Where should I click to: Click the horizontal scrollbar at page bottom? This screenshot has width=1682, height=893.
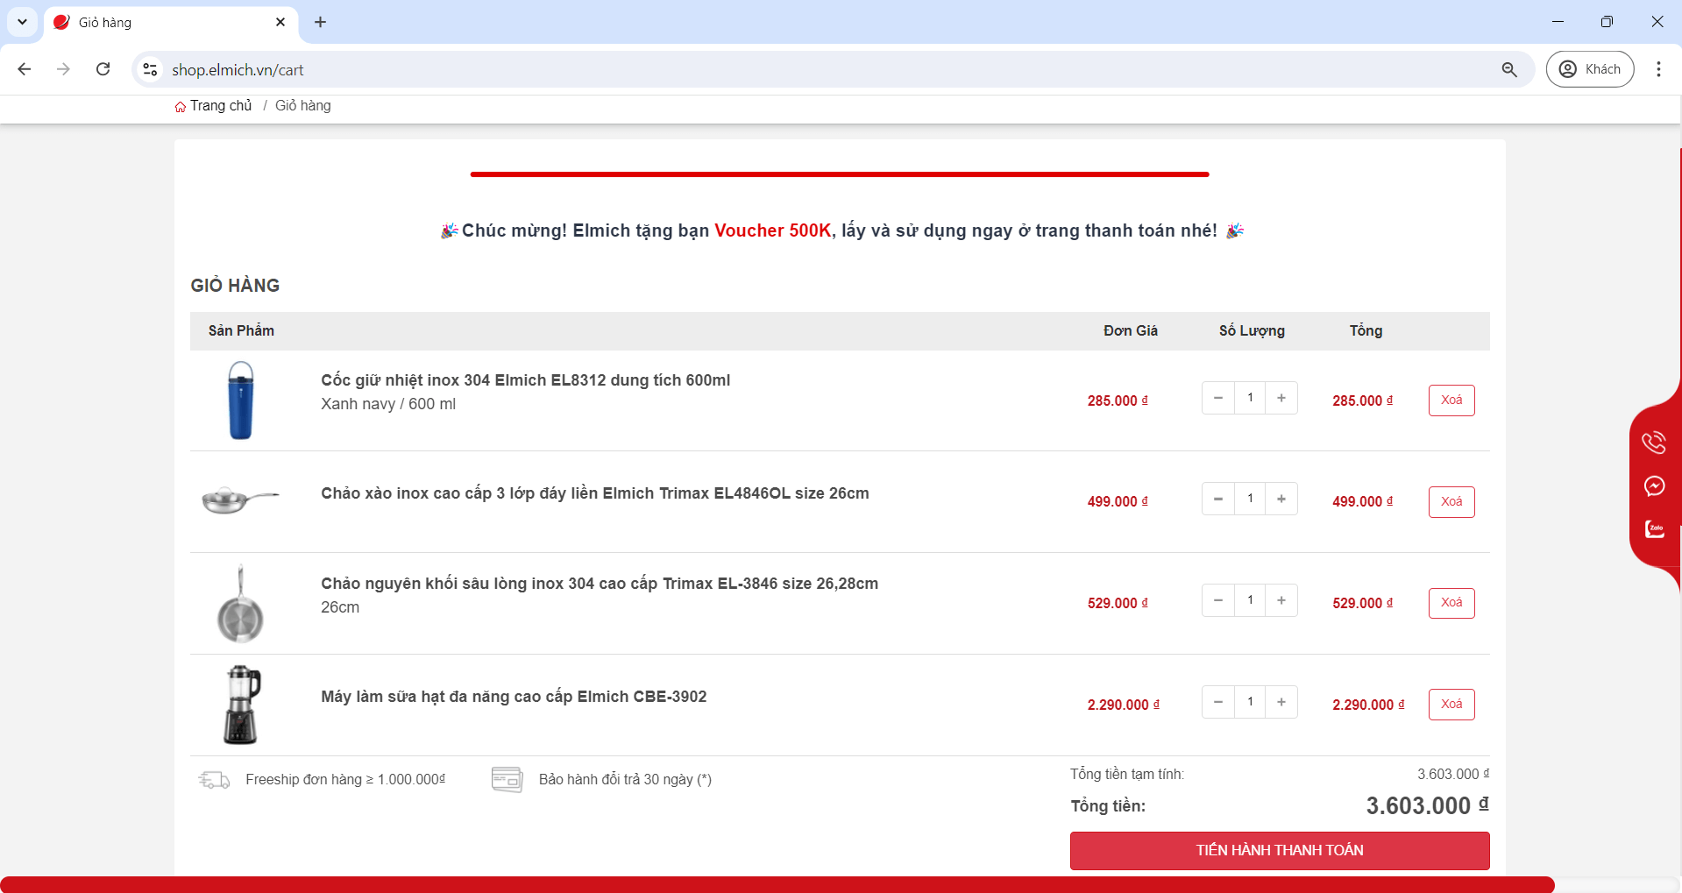coord(777,885)
